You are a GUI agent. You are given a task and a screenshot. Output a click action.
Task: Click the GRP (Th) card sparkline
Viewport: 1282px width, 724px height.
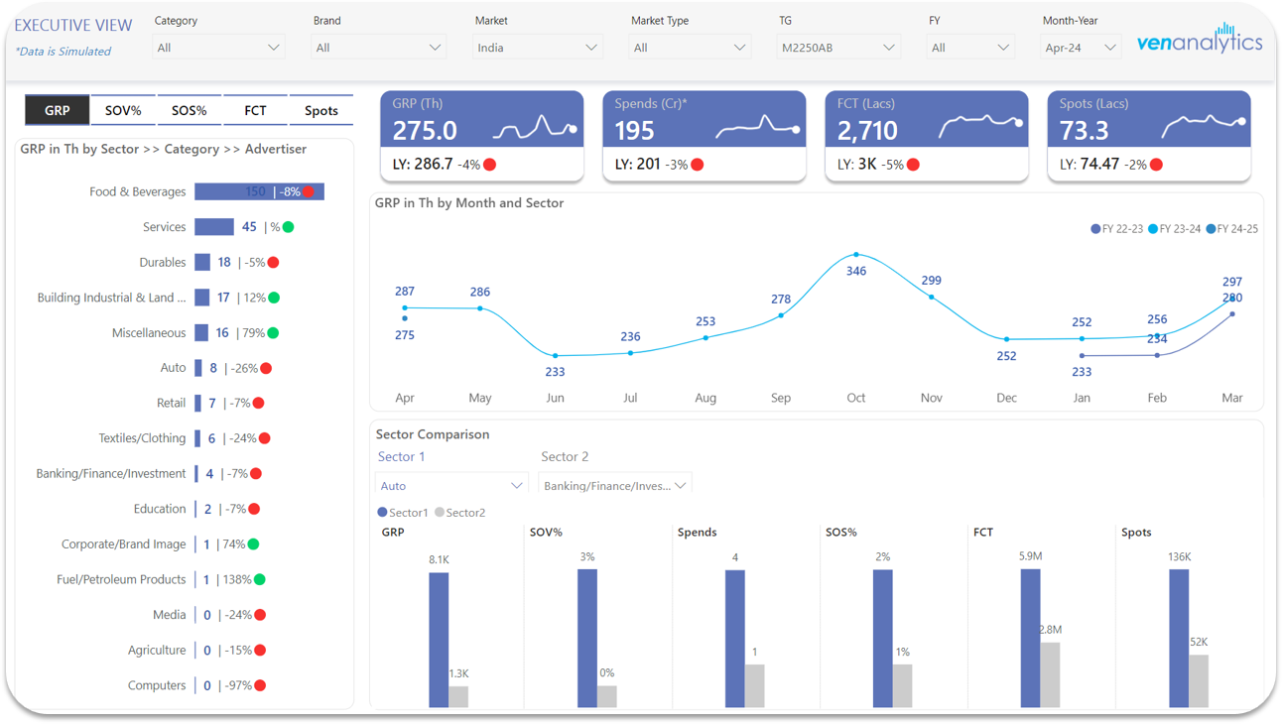coord(536,129)
